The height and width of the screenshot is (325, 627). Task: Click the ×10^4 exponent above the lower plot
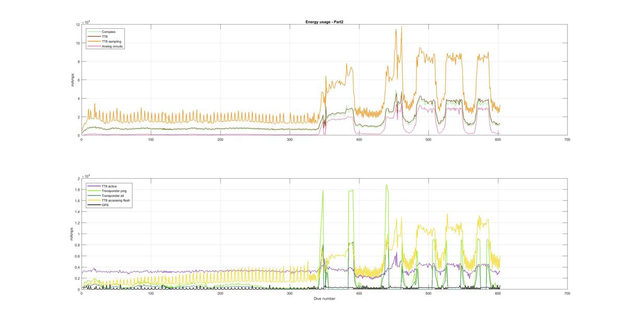[x=87, y=176]
